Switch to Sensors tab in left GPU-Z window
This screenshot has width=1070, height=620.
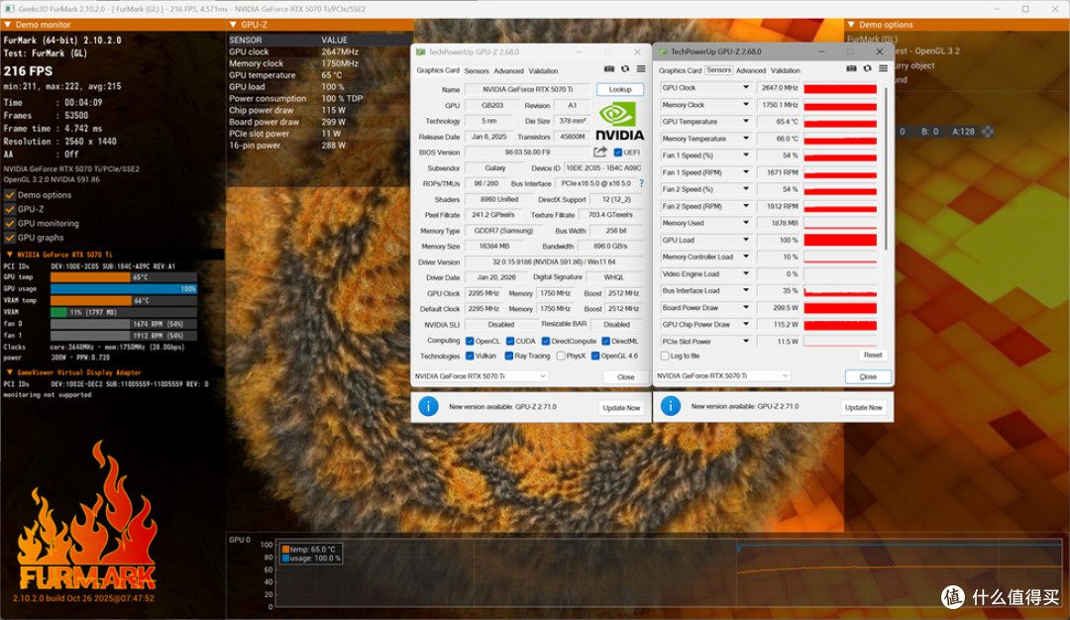click(477, 71)
